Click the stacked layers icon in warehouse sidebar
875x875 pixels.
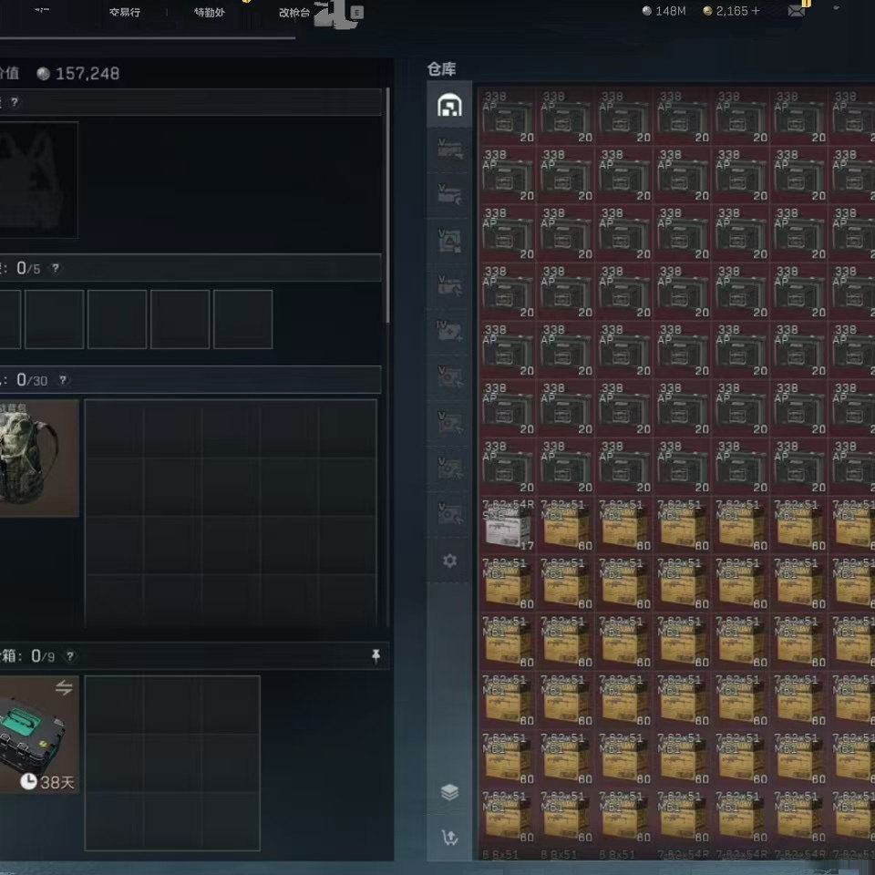[x=449, y=791]
